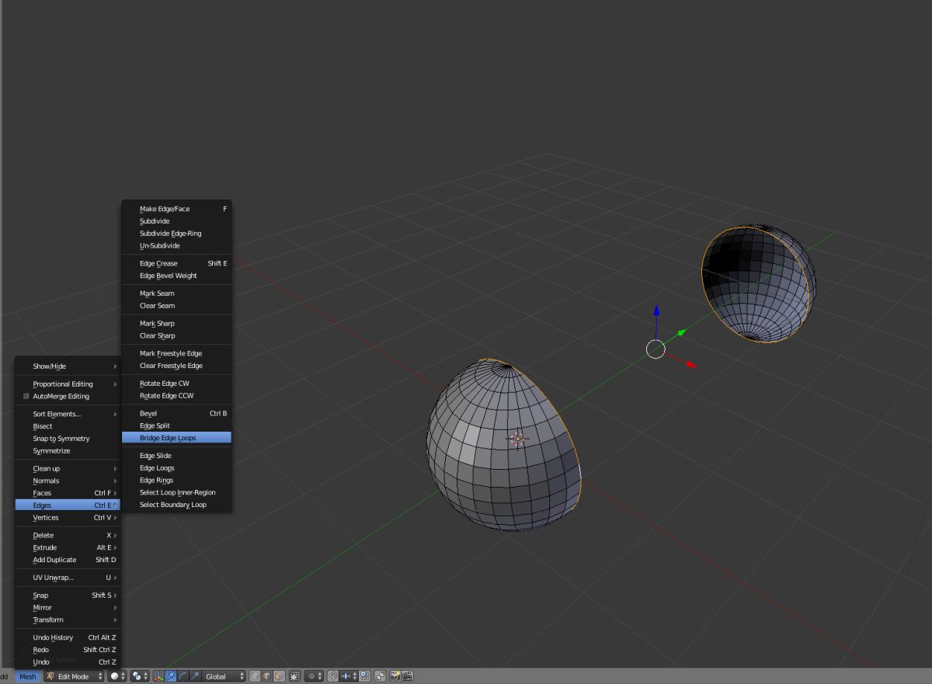Select the rotate manipulator arc icon
The height and width of the screenshot is (684, 932).
coord(183,676)
